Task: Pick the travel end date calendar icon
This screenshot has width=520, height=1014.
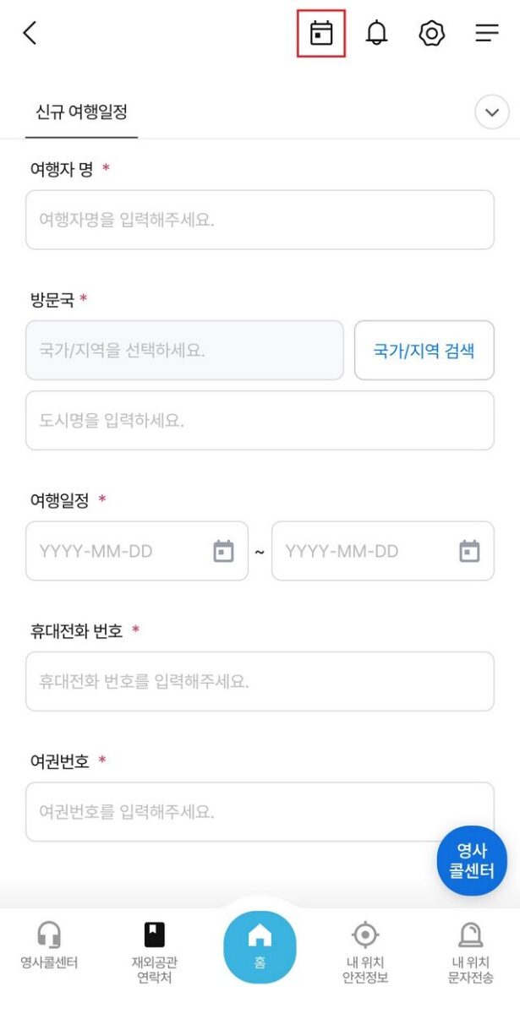Action: point(469,551)
